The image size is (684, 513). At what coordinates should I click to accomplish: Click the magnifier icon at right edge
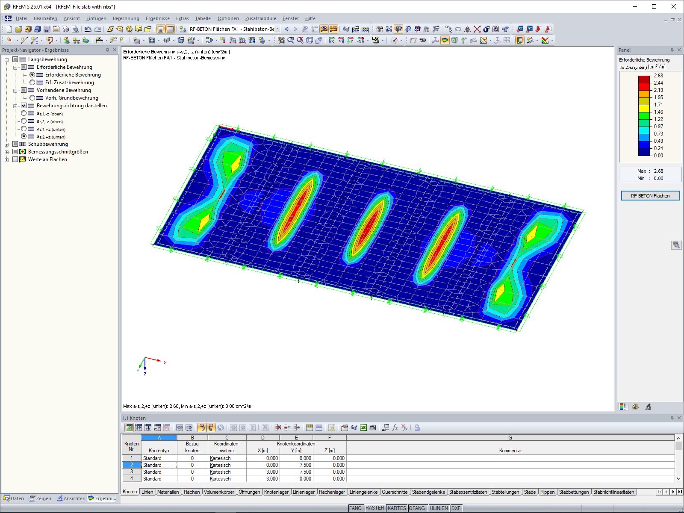pos(676,245)
